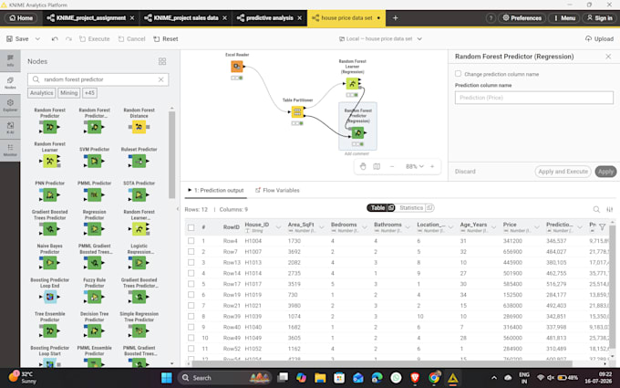Tick the checkbox for Row13
Screen dimensions: 620x388
click(191, 262)
